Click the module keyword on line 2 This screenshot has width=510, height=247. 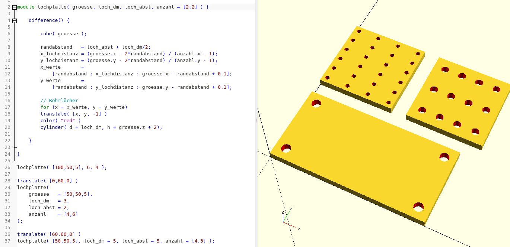[26, 7]
